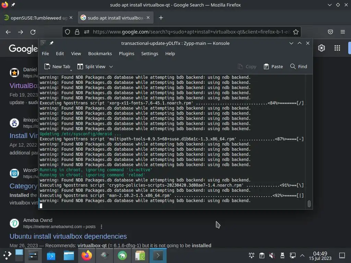Click the Firefox address bar URL

[191, 32]
